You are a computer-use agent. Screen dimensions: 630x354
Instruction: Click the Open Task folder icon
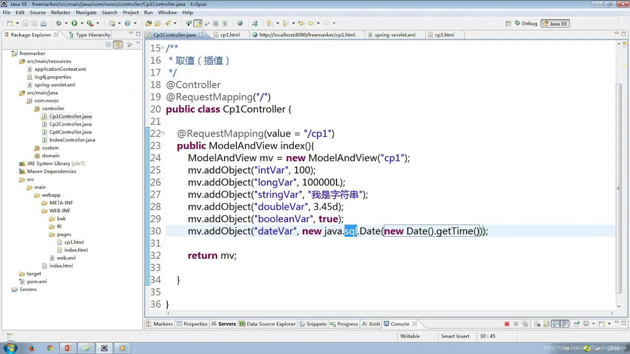pyautogui.click(x=158, y=23)
